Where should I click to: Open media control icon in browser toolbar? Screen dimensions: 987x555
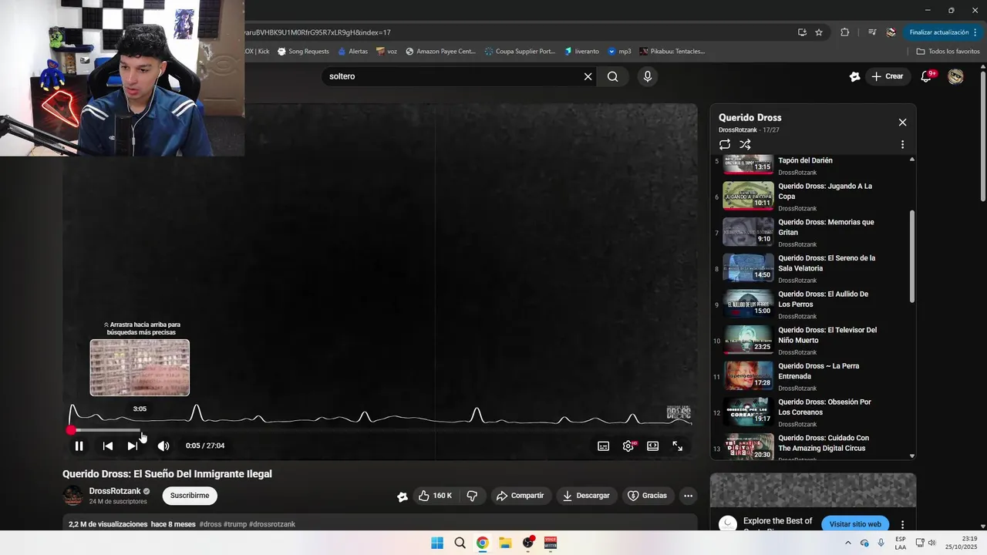coord(872,32)
